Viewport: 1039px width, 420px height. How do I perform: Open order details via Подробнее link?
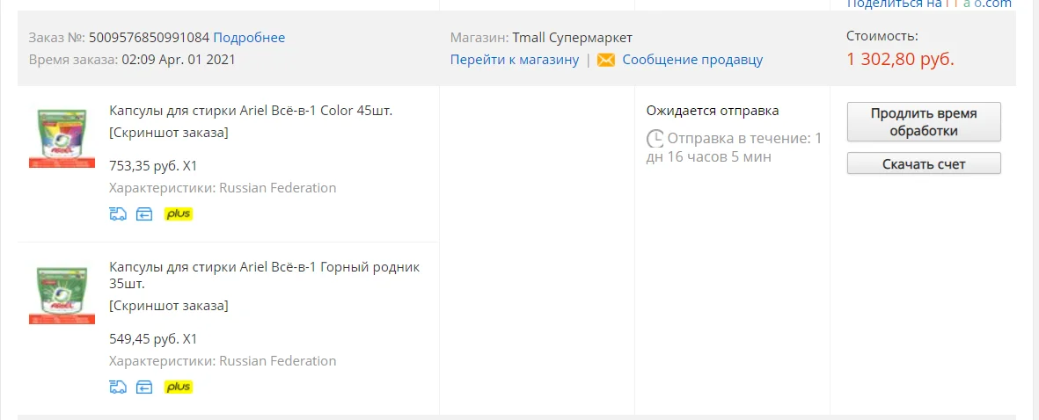(x=249, y=37)
